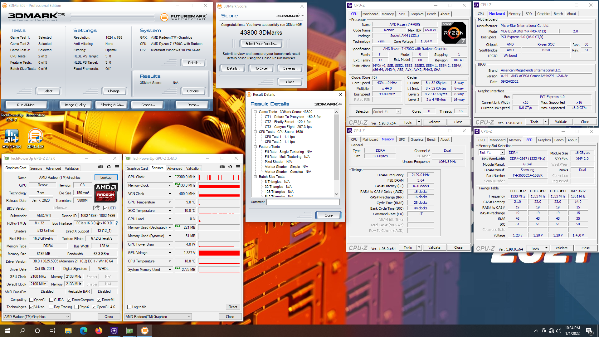Screen dimensions: 599x337
Task: Click the refresh icon in GPU-Z Graphics Card window
Action: click(109, 167)
